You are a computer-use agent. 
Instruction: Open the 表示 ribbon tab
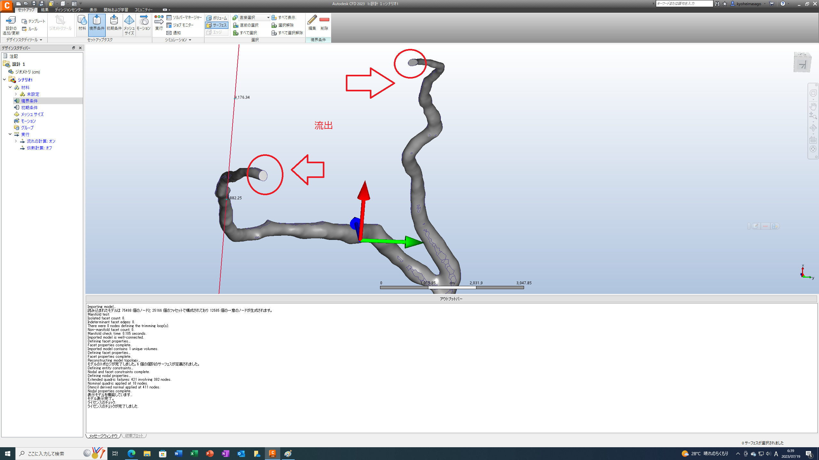pos(93,10)
